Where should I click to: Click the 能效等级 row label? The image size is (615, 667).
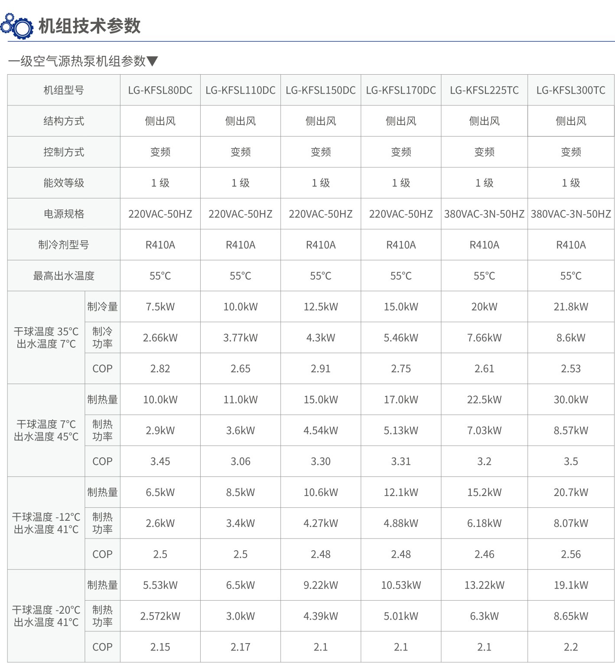click(x=64, y=183)
